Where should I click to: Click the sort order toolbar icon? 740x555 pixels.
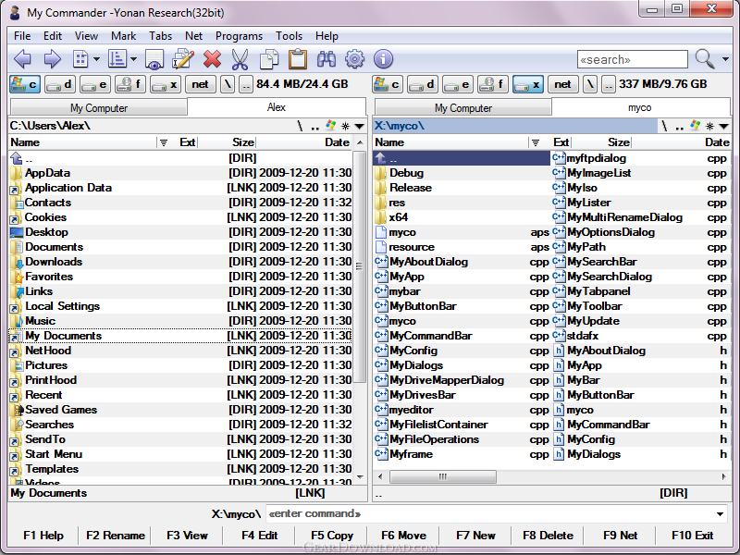(x=117, y=59)
